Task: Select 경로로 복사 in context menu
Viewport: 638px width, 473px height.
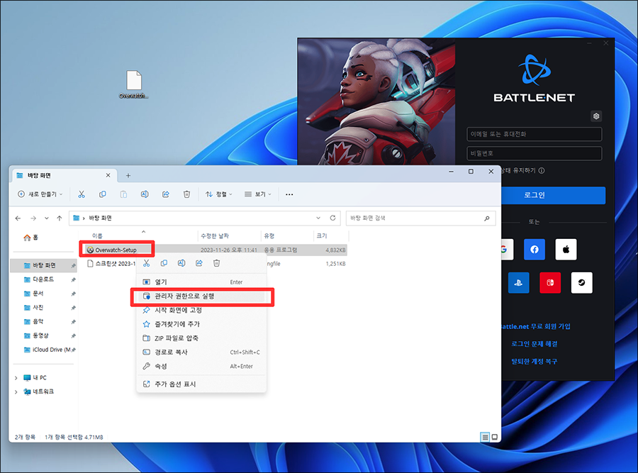Action: (x=201, y=352)
